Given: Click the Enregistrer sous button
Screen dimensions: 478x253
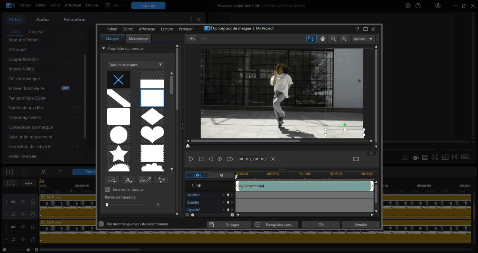Looking at the screenshot, I should coord(276,224).
